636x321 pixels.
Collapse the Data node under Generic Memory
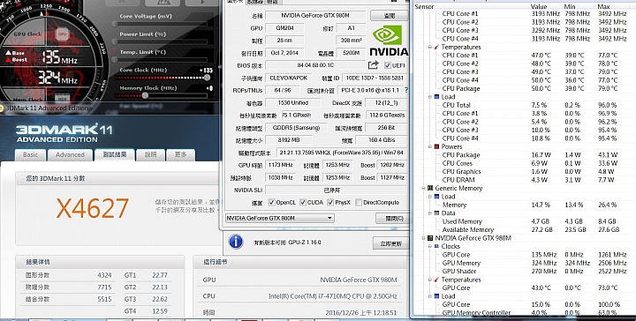(x=430, y=213)
